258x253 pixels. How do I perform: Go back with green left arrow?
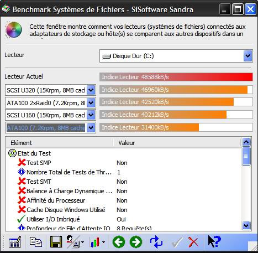(119, 242)
